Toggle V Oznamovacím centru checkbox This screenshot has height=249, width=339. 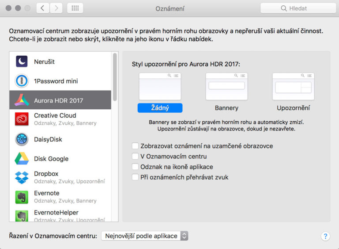136,156
